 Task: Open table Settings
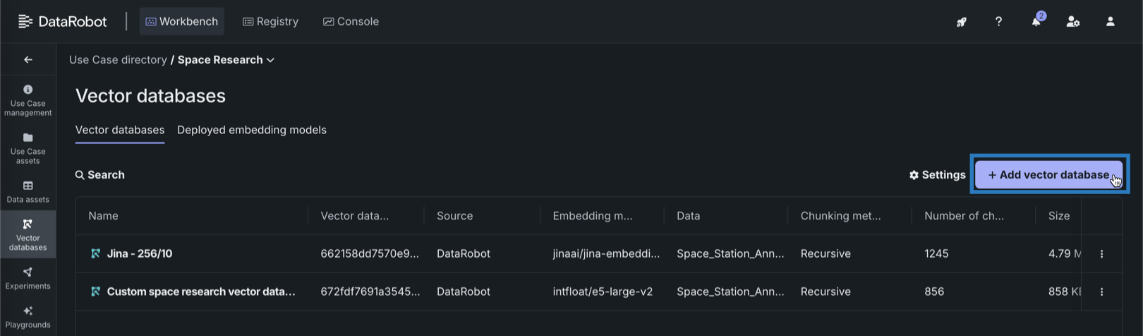[937, 175]
